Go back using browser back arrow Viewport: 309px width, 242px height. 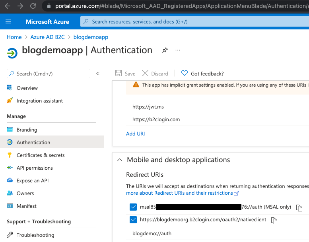8,6
